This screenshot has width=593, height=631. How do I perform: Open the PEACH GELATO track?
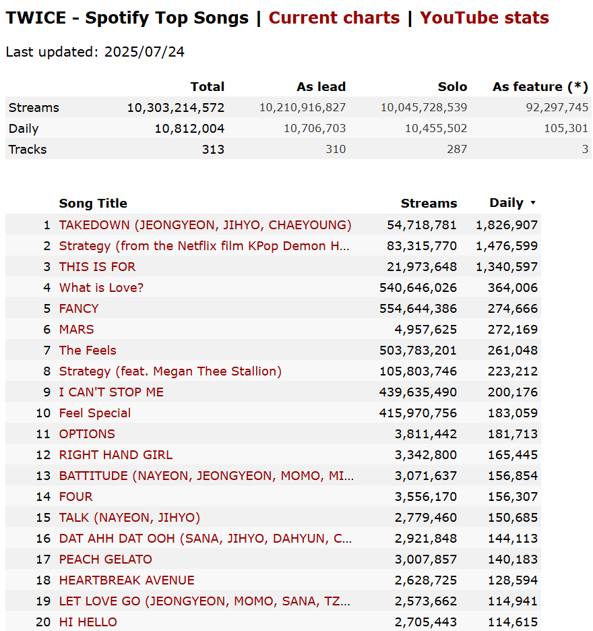[x=105, y=560]
